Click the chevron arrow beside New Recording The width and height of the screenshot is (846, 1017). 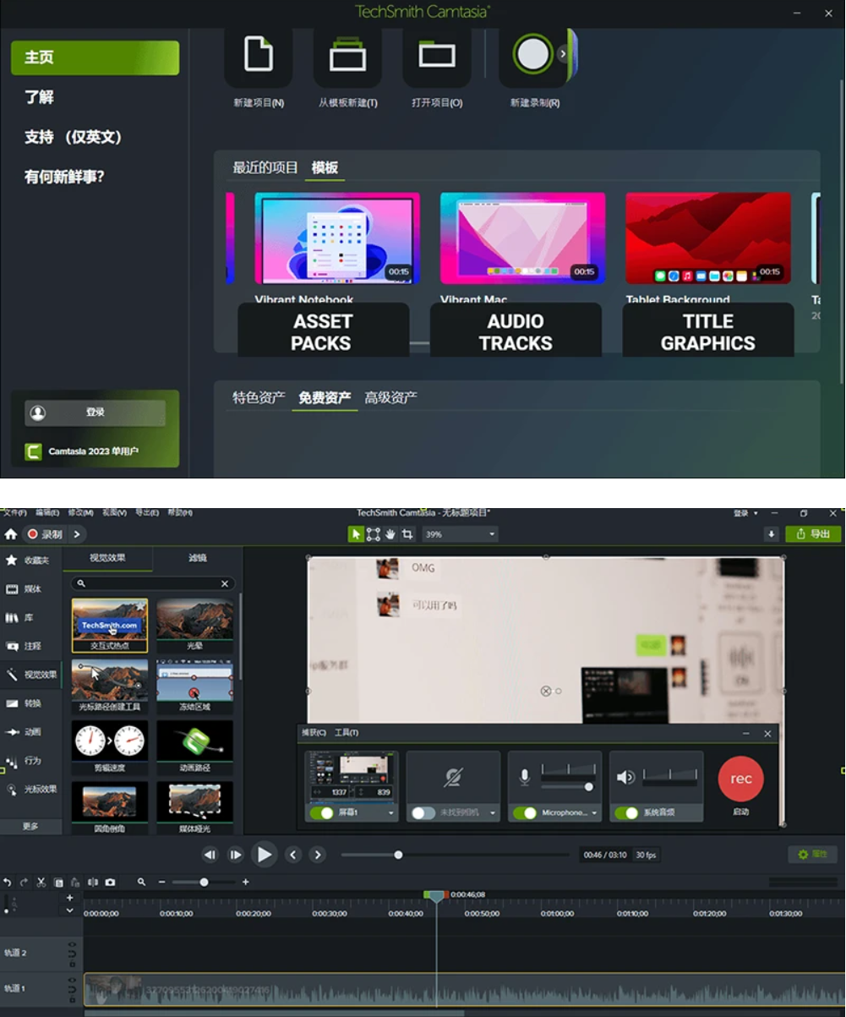[x=564, y=53]
